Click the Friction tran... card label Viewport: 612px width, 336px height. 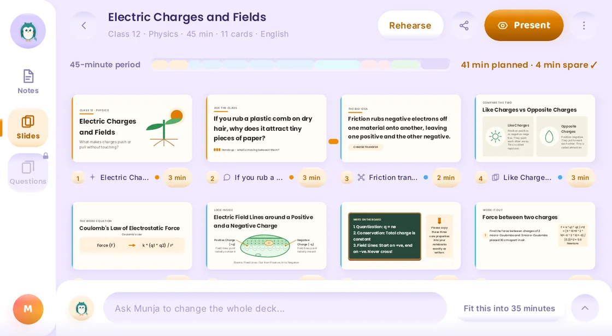click(x=393, y=177)
